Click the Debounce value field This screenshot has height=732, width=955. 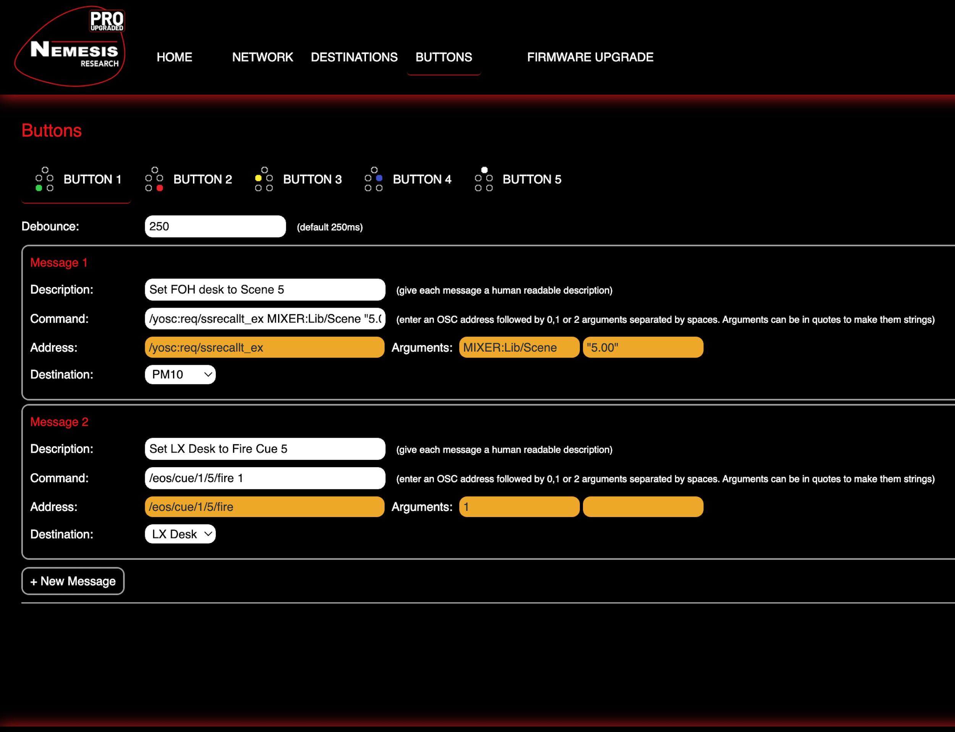point(215,227)
